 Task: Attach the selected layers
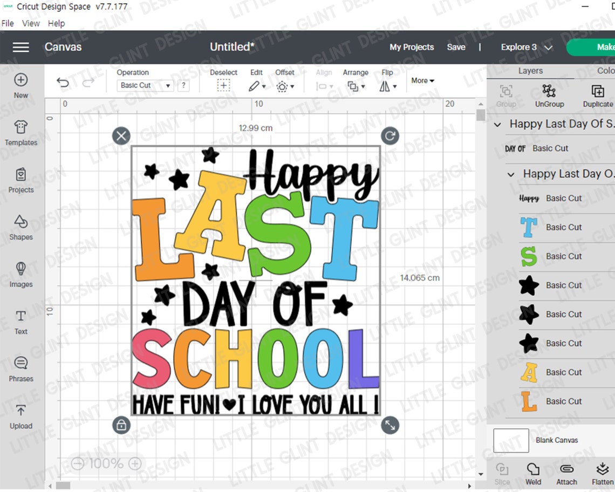click(566, 474)
